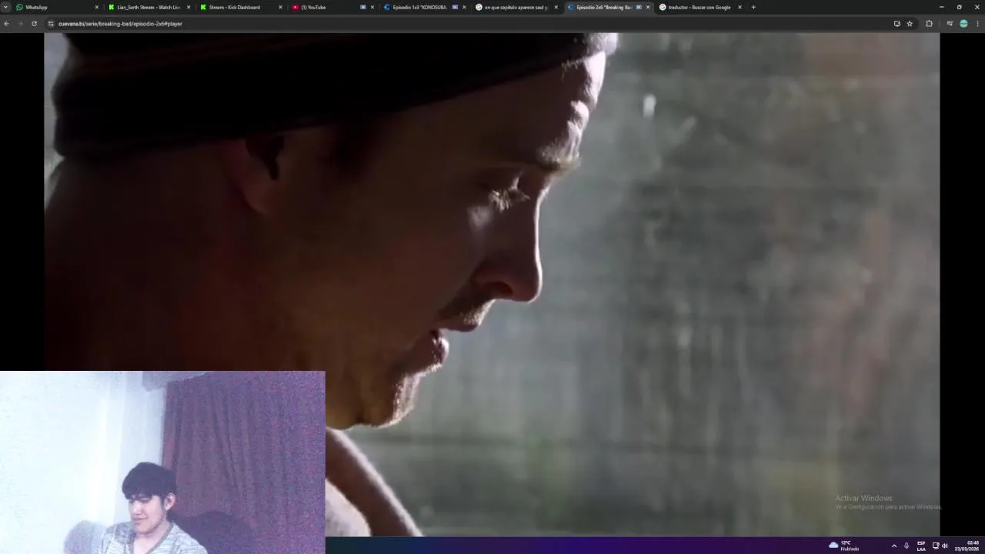Viewport: 985px width, 554px height.
Task: Open the media controls toolbar icon
Action: point(950,24)
